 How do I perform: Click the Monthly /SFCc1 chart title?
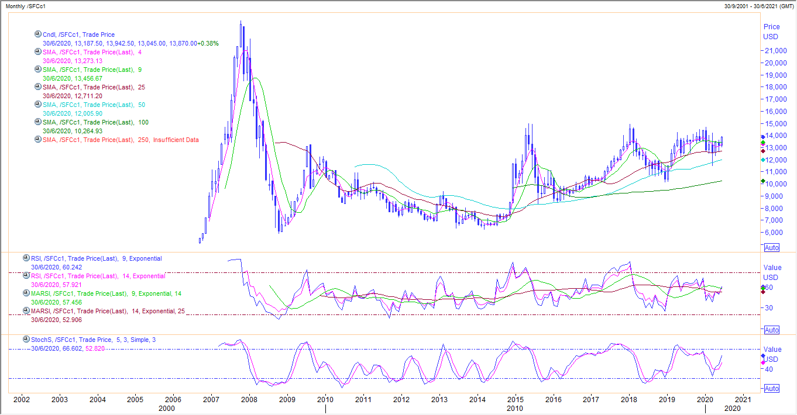point(25,6)
